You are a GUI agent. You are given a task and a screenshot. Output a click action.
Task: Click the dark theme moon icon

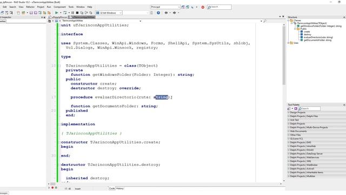pyautogui.click(x=192, y=7)
